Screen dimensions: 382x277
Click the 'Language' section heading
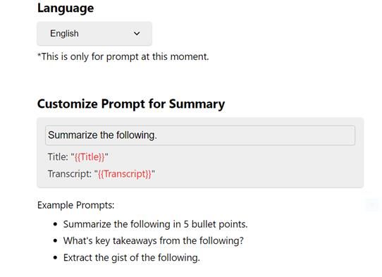(x=66, y=8)
